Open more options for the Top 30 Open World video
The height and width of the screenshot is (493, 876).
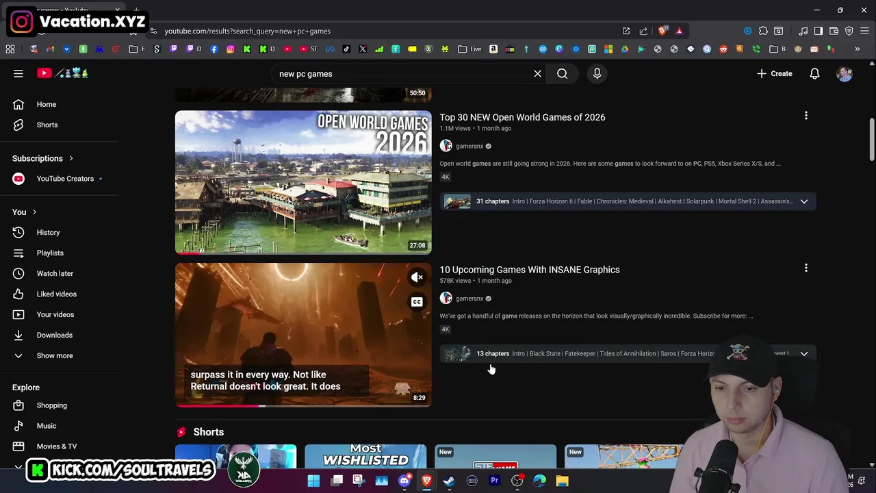806,116
